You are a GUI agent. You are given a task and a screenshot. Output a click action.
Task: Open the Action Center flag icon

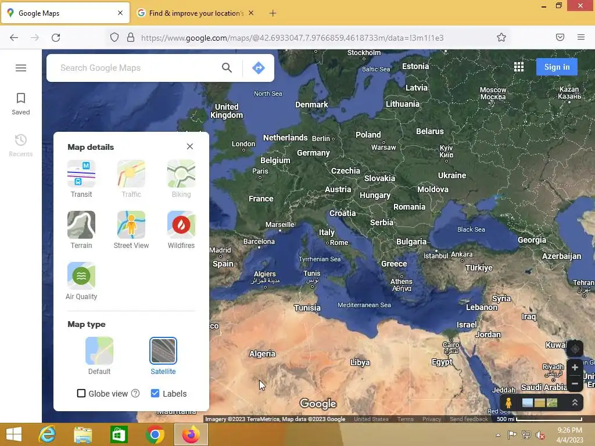[x=512, y=435]
